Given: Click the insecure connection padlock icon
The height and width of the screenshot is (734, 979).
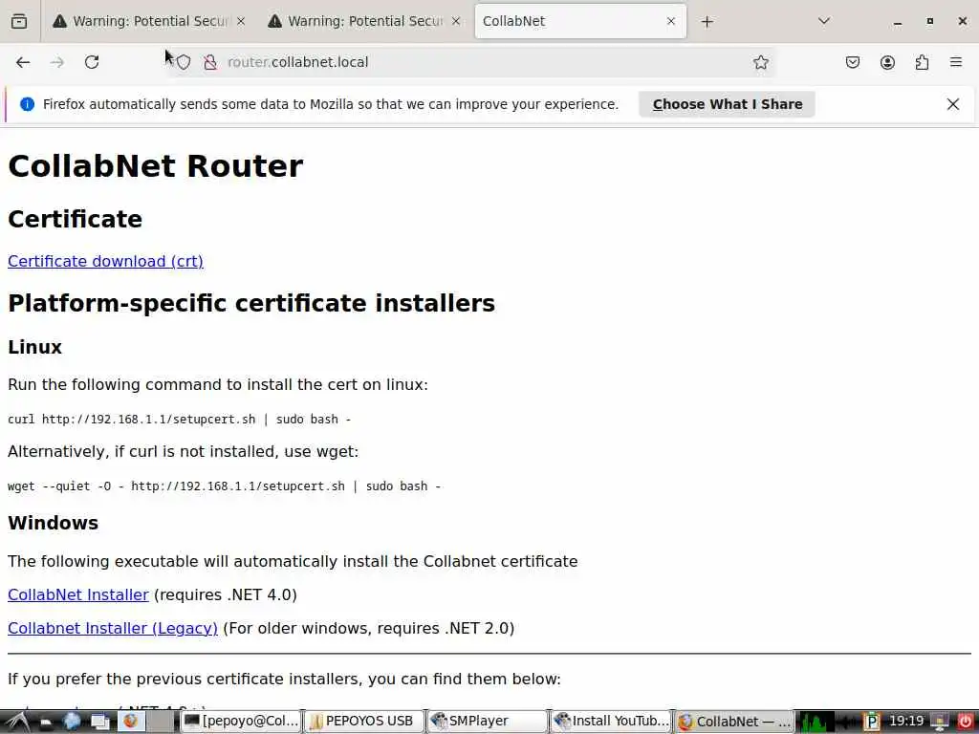Looking at the screenshot, I should pyautogui.click(x=210, y=62).
